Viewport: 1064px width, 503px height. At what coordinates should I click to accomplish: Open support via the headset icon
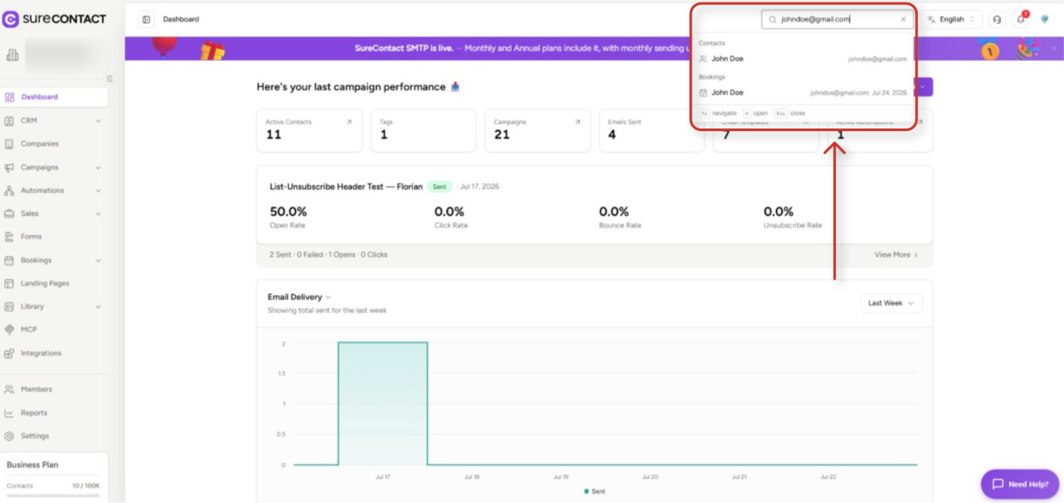coord(997,19)
